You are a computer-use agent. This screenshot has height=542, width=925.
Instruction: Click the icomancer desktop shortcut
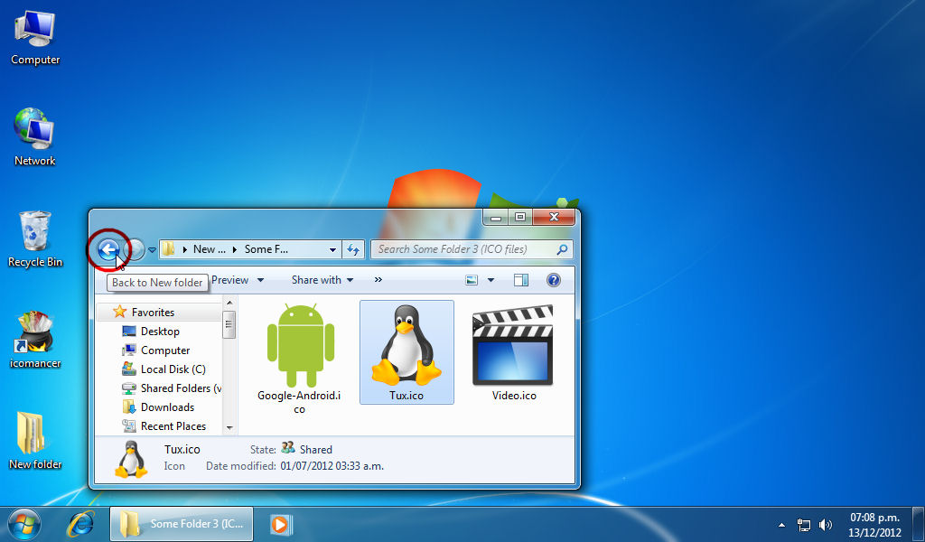point(35,341)
